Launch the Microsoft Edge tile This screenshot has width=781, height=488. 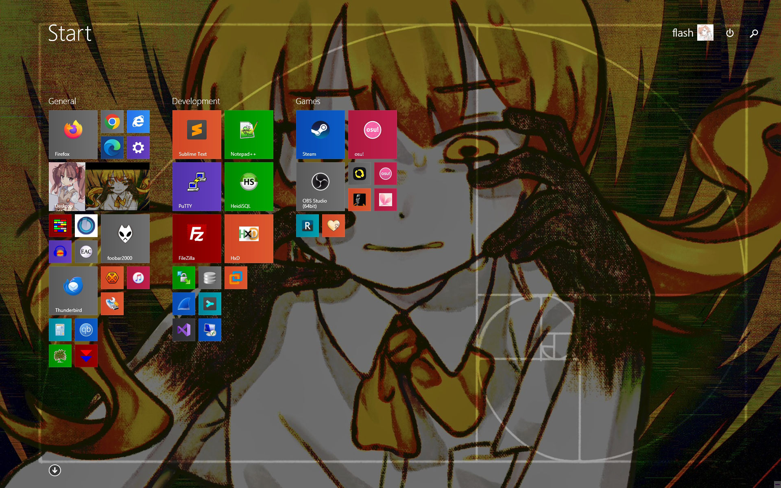tap(112, 148)
